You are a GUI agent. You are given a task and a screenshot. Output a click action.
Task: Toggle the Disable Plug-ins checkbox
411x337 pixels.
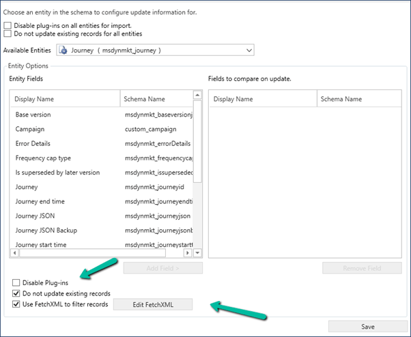click(x=16, y=282)
